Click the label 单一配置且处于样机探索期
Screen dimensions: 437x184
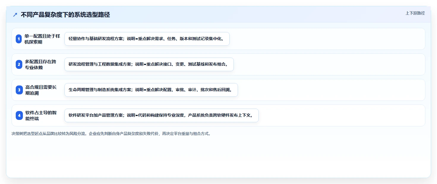(x=42, y=39)
